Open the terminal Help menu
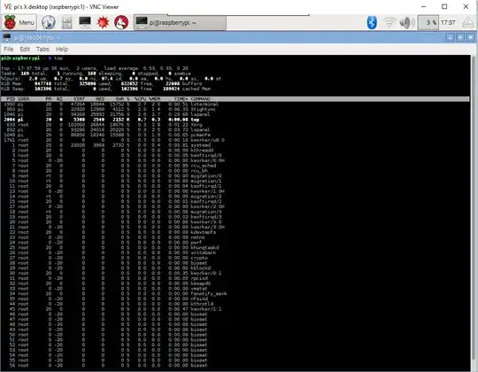The height and width of the screenshot is (372, 478). point(62,49)
